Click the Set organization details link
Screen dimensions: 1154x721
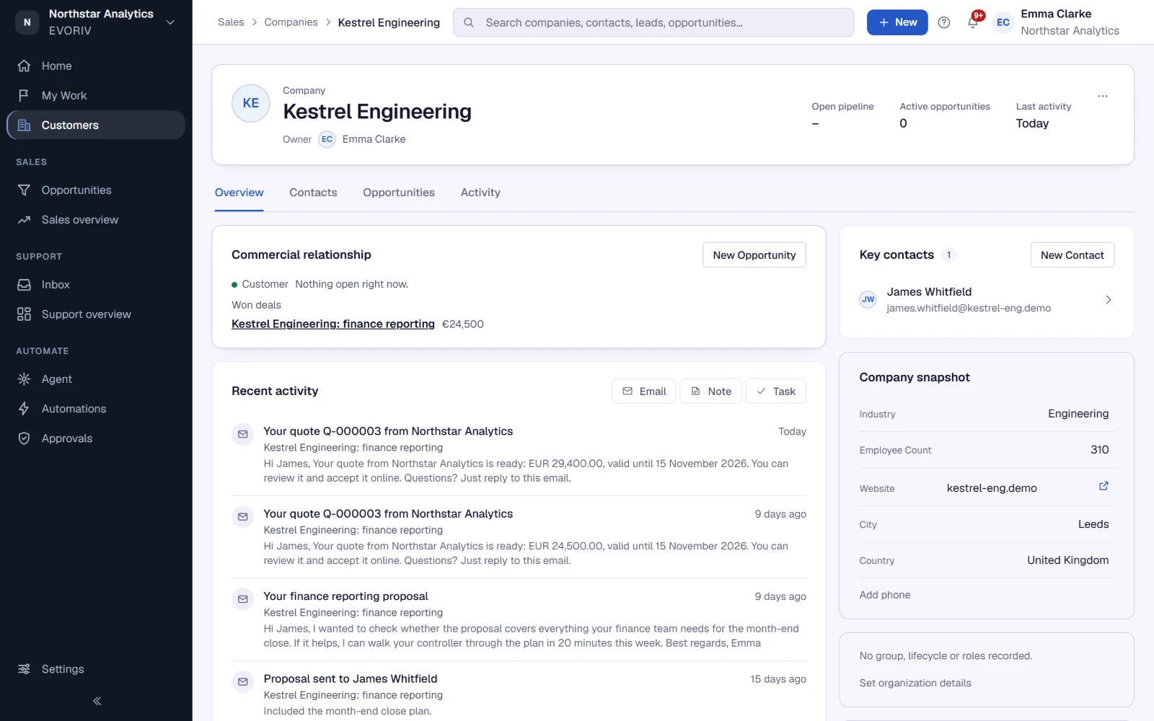[915, 683]
